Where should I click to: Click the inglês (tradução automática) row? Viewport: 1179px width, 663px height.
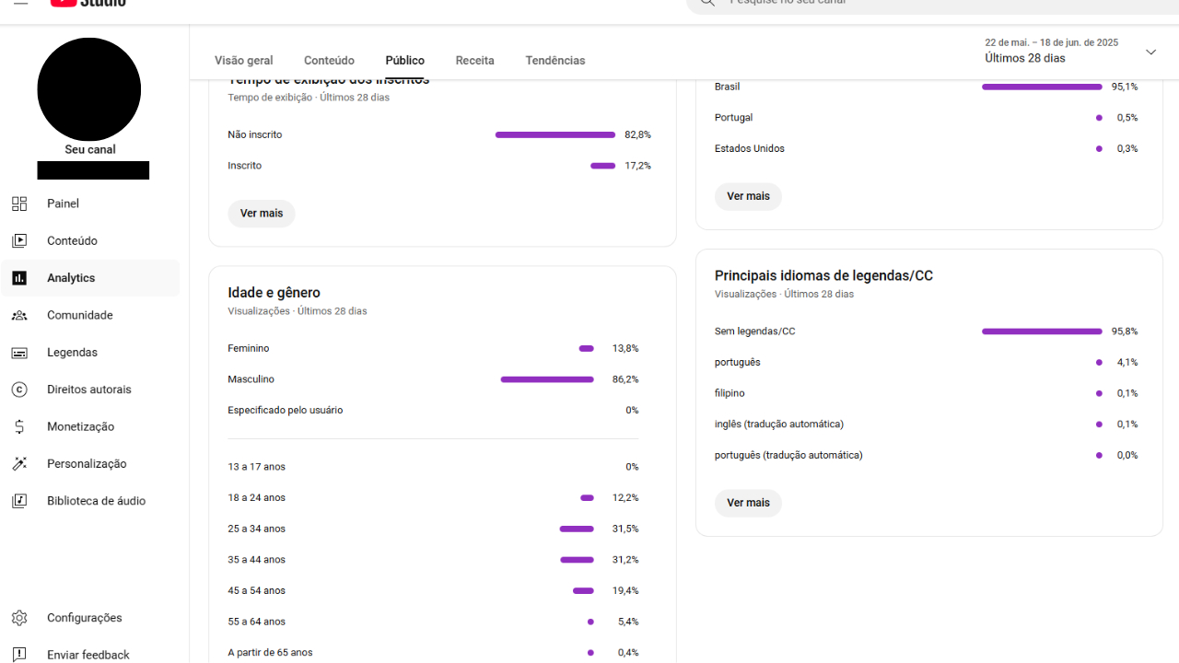926,425
